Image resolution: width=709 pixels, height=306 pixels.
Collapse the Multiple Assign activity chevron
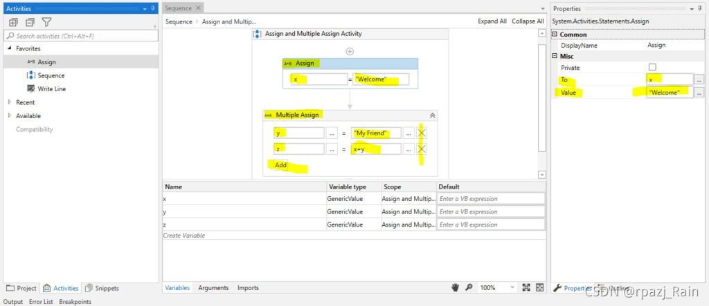[432, 115]
